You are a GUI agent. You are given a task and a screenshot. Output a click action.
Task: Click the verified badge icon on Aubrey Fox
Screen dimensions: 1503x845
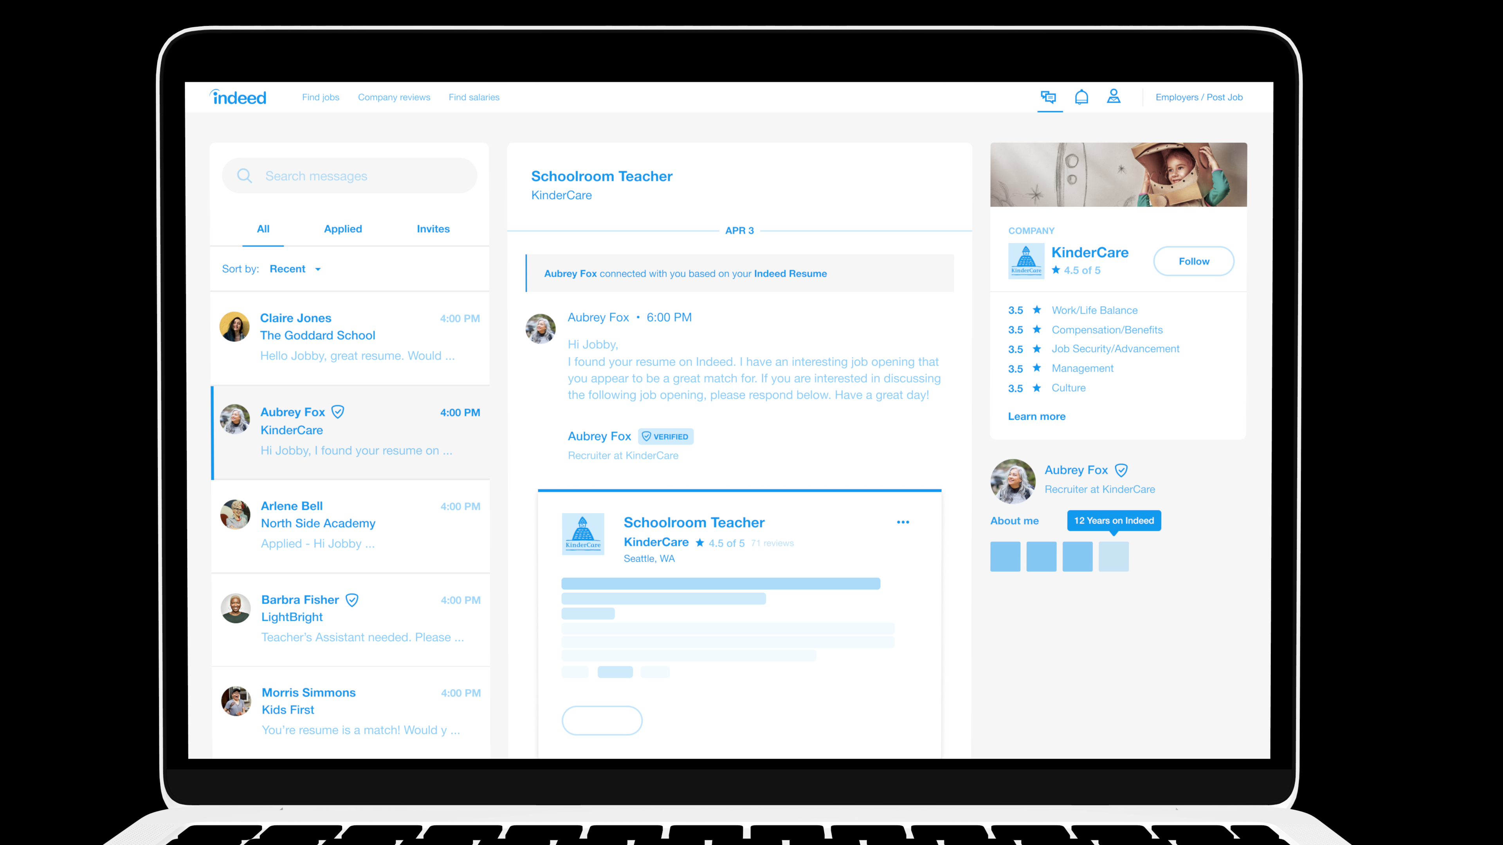point(337,411)
